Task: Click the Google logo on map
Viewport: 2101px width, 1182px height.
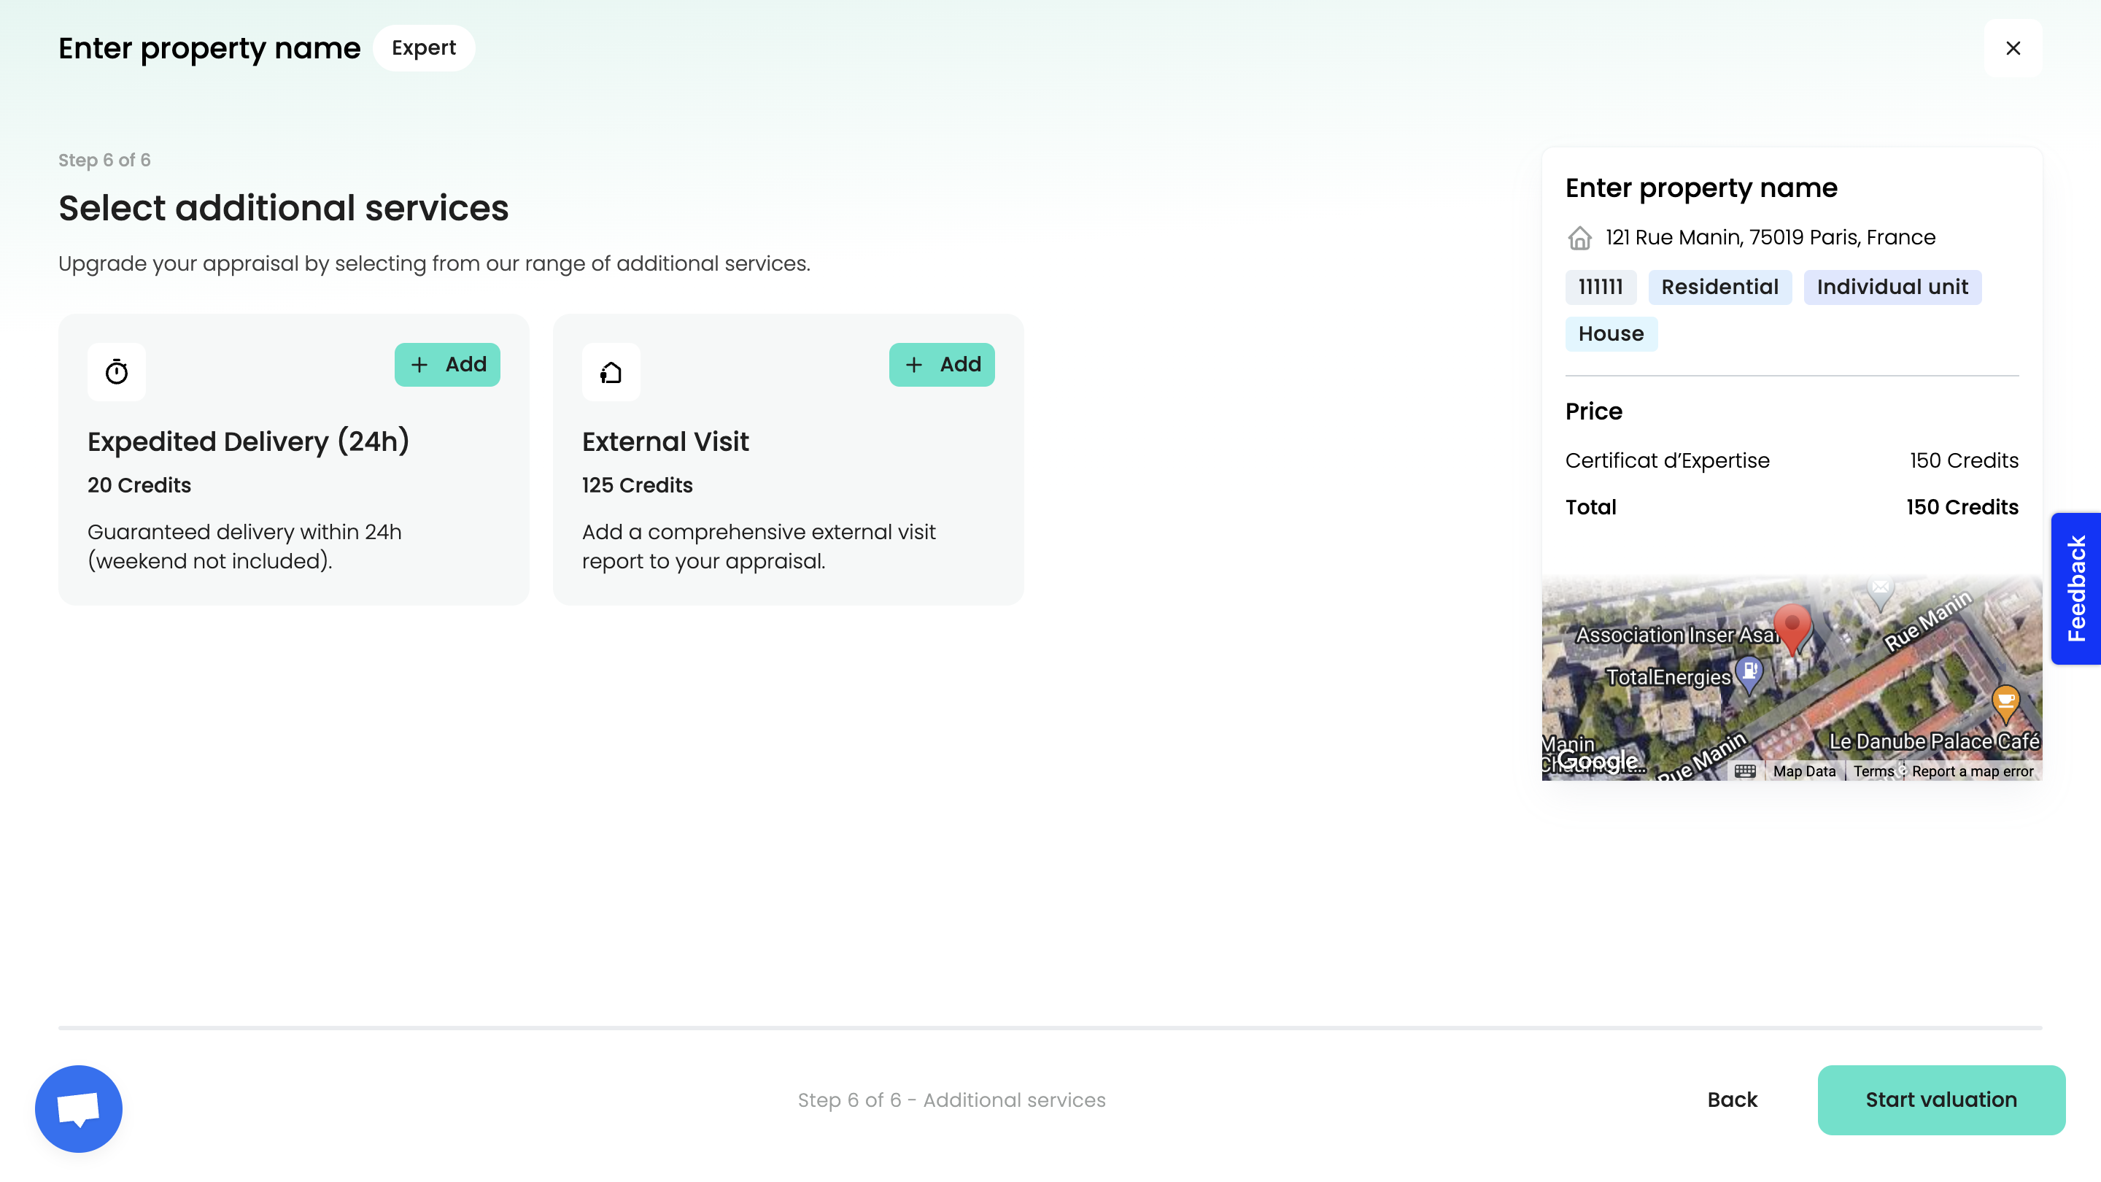Action: pos(1597,761)
